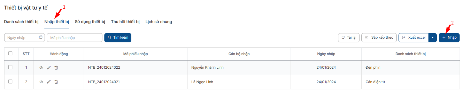View details of receipt NTB_24012024021
The height and width of the screenshot is (109, 463).
[x=41, y=82]
